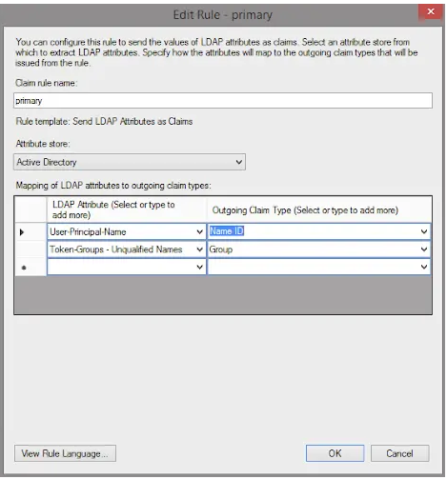The height and width of the screenshot is (479, 447).
Task: Open the empty new-row outgoing claim dropdown
Action: coord(319,267)
